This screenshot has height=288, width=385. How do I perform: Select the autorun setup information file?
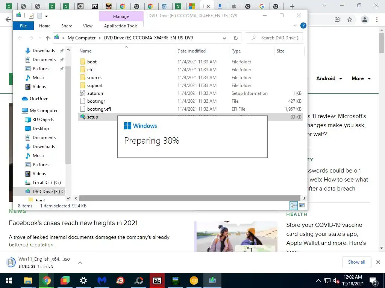point(95,93)
